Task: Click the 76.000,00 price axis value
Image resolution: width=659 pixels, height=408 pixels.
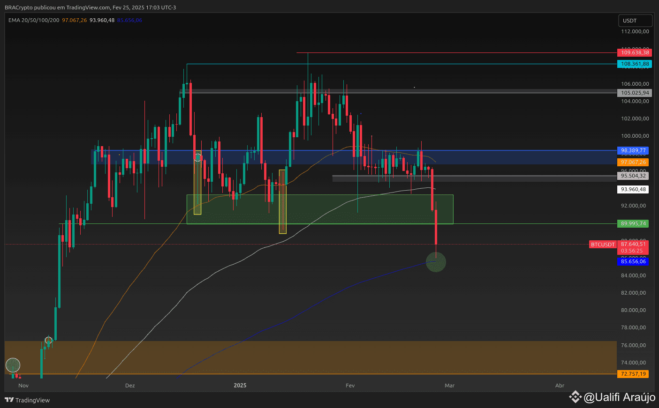Action: (x=633, y=345)
